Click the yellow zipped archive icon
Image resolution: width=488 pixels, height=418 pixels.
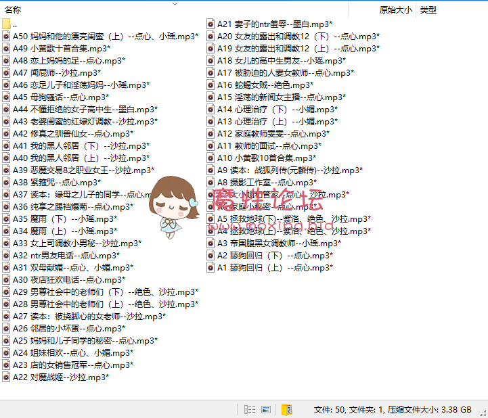(x=286, y=409)
